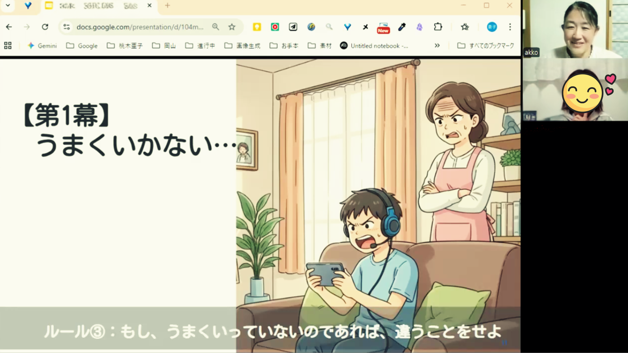The width and height of the screenshot is (628, 353).
Task: Show hidden bookmarks with double chevron
Action: click(437, 46)
